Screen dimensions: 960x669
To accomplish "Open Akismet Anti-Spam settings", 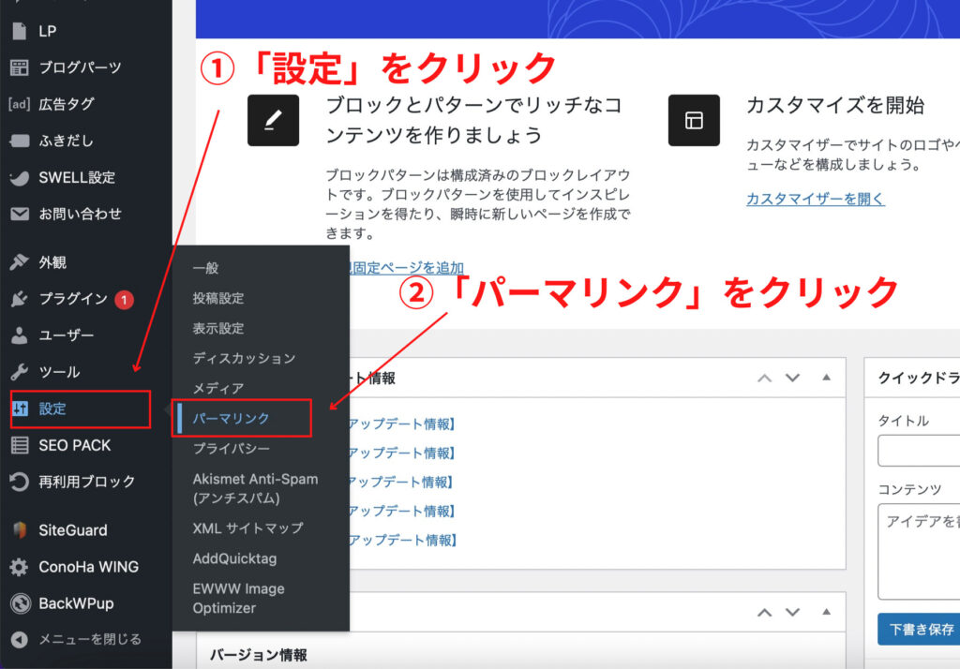I will coord(255,488).
